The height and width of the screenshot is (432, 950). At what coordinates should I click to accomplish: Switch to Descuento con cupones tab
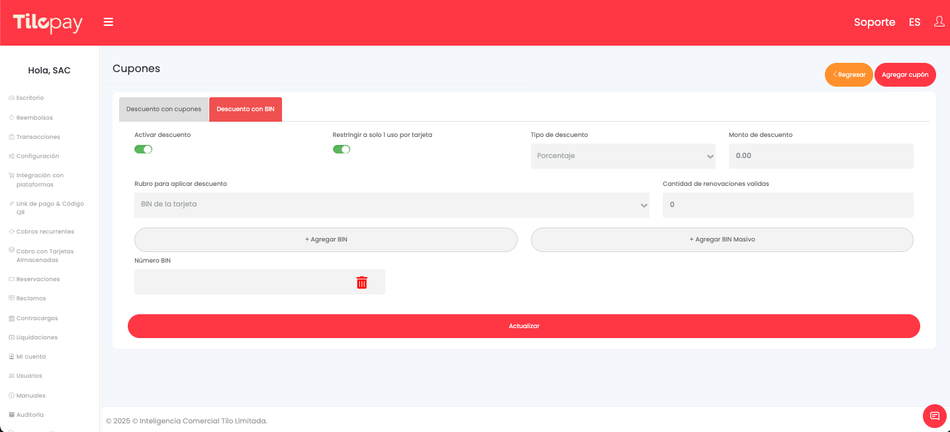(164, 109)
